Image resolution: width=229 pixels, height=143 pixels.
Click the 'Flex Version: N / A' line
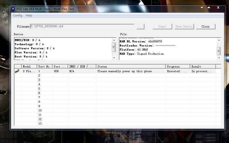[31, 52]
